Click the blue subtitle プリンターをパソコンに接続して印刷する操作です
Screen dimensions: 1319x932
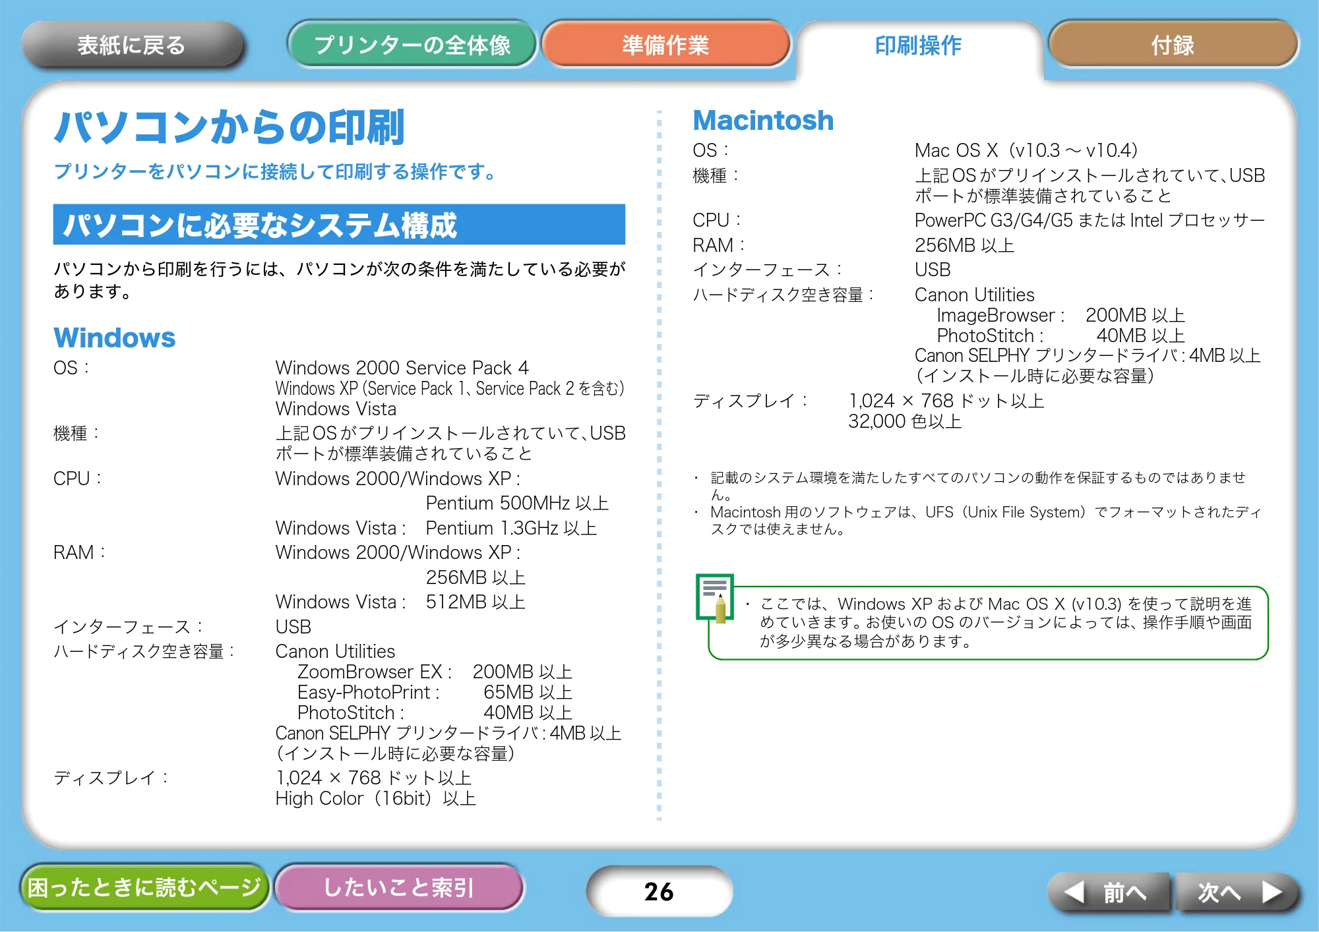[x=274, y=171]
